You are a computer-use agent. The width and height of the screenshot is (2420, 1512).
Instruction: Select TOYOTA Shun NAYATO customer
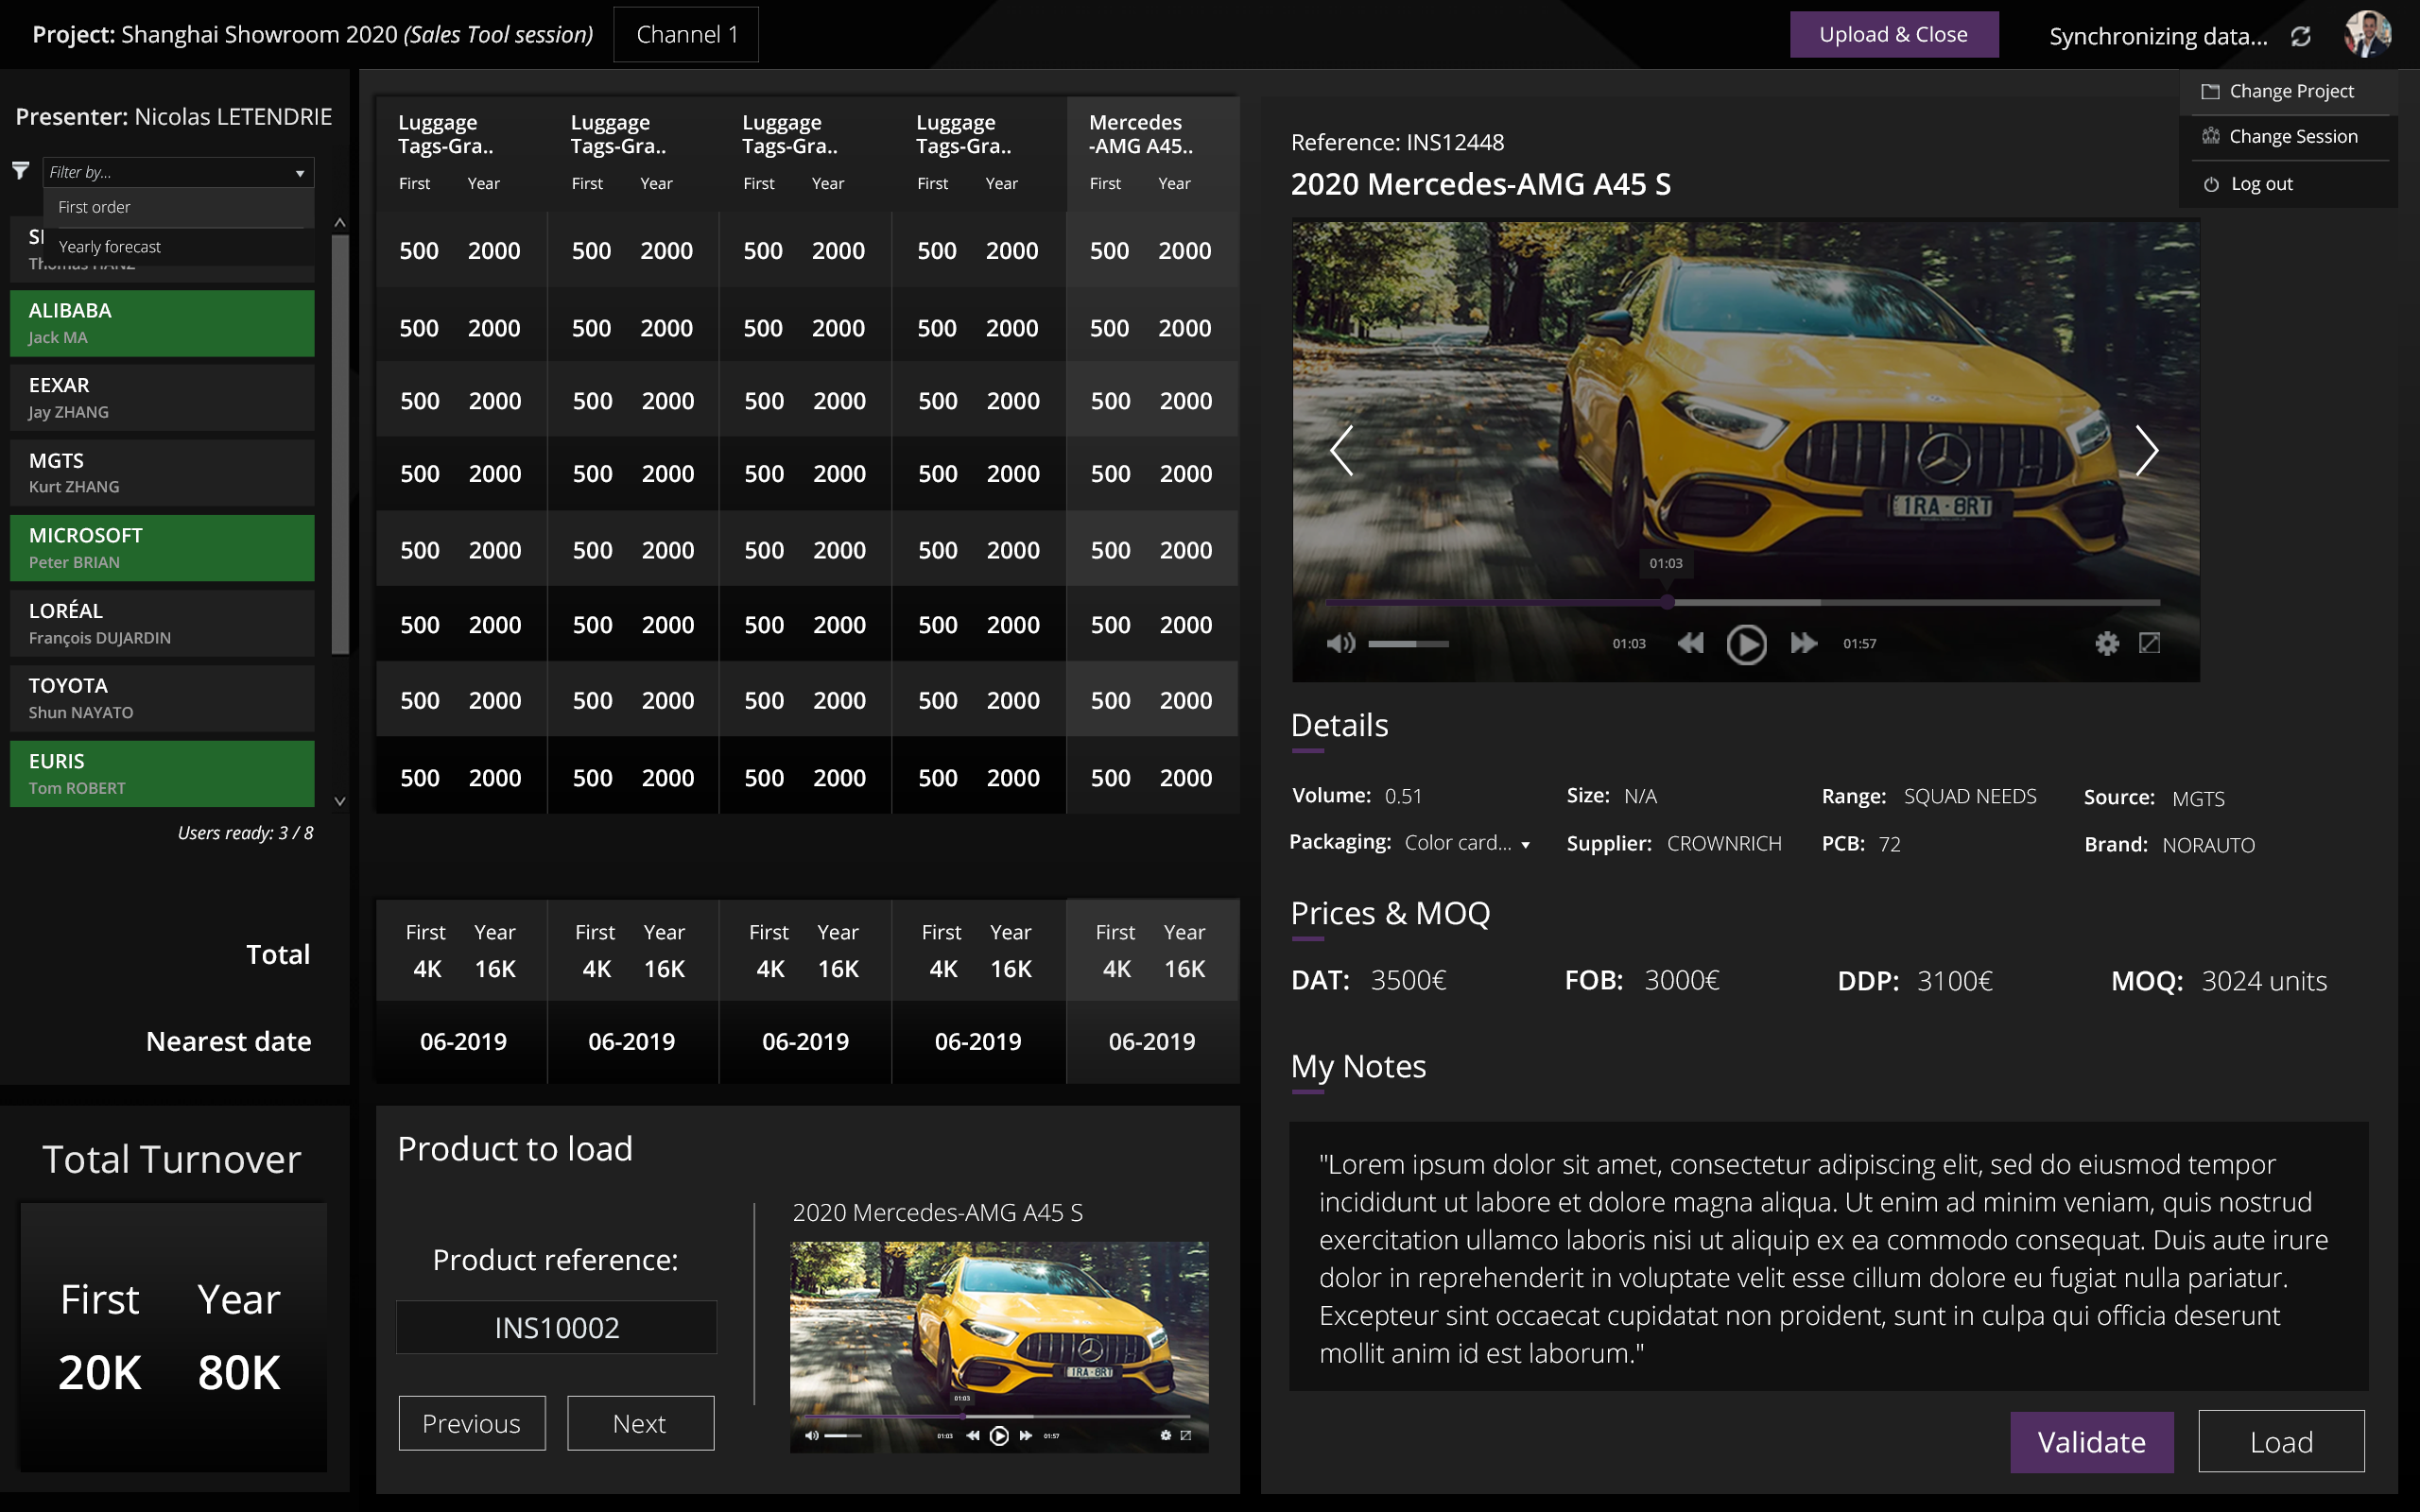pyautogui.click(x=162, y=698)
